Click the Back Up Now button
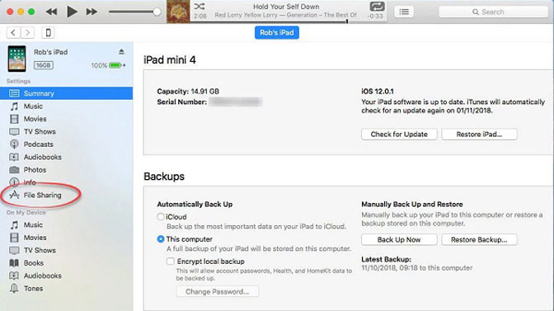554x311 pixels. pyautogui.click(x=399, y=239)
